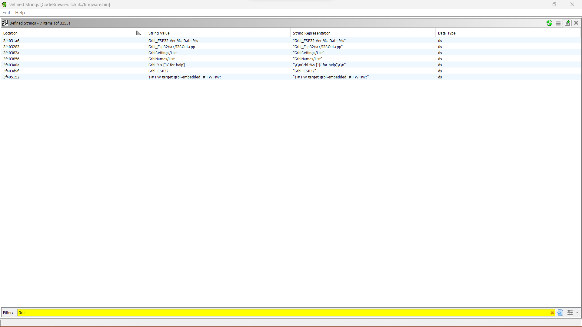The image size is (582, 327).
Task: Click data type ds in GrblNames/List row
Action: pyautogui.click(x=440, y=59)
